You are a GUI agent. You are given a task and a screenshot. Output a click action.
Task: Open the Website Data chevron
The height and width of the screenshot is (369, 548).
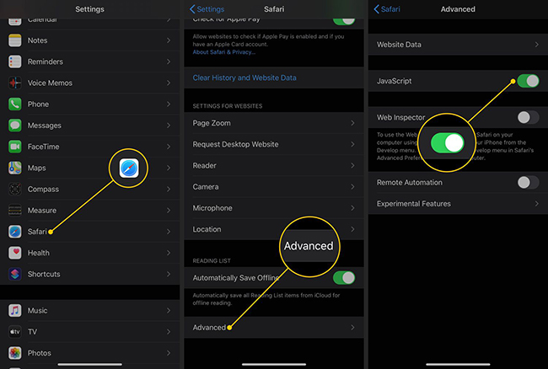click(x=537, y=45)
